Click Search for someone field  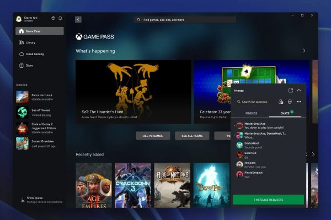pyautogui.click(x=254, y=102)
